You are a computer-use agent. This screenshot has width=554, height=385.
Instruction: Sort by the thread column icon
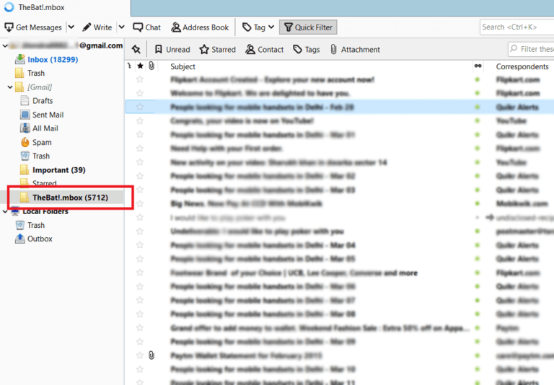(x=130, y=66)
